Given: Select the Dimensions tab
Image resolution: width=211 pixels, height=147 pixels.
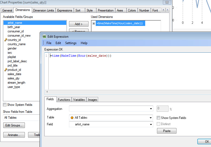Looking at the screenshot, I should click(23, 10).
